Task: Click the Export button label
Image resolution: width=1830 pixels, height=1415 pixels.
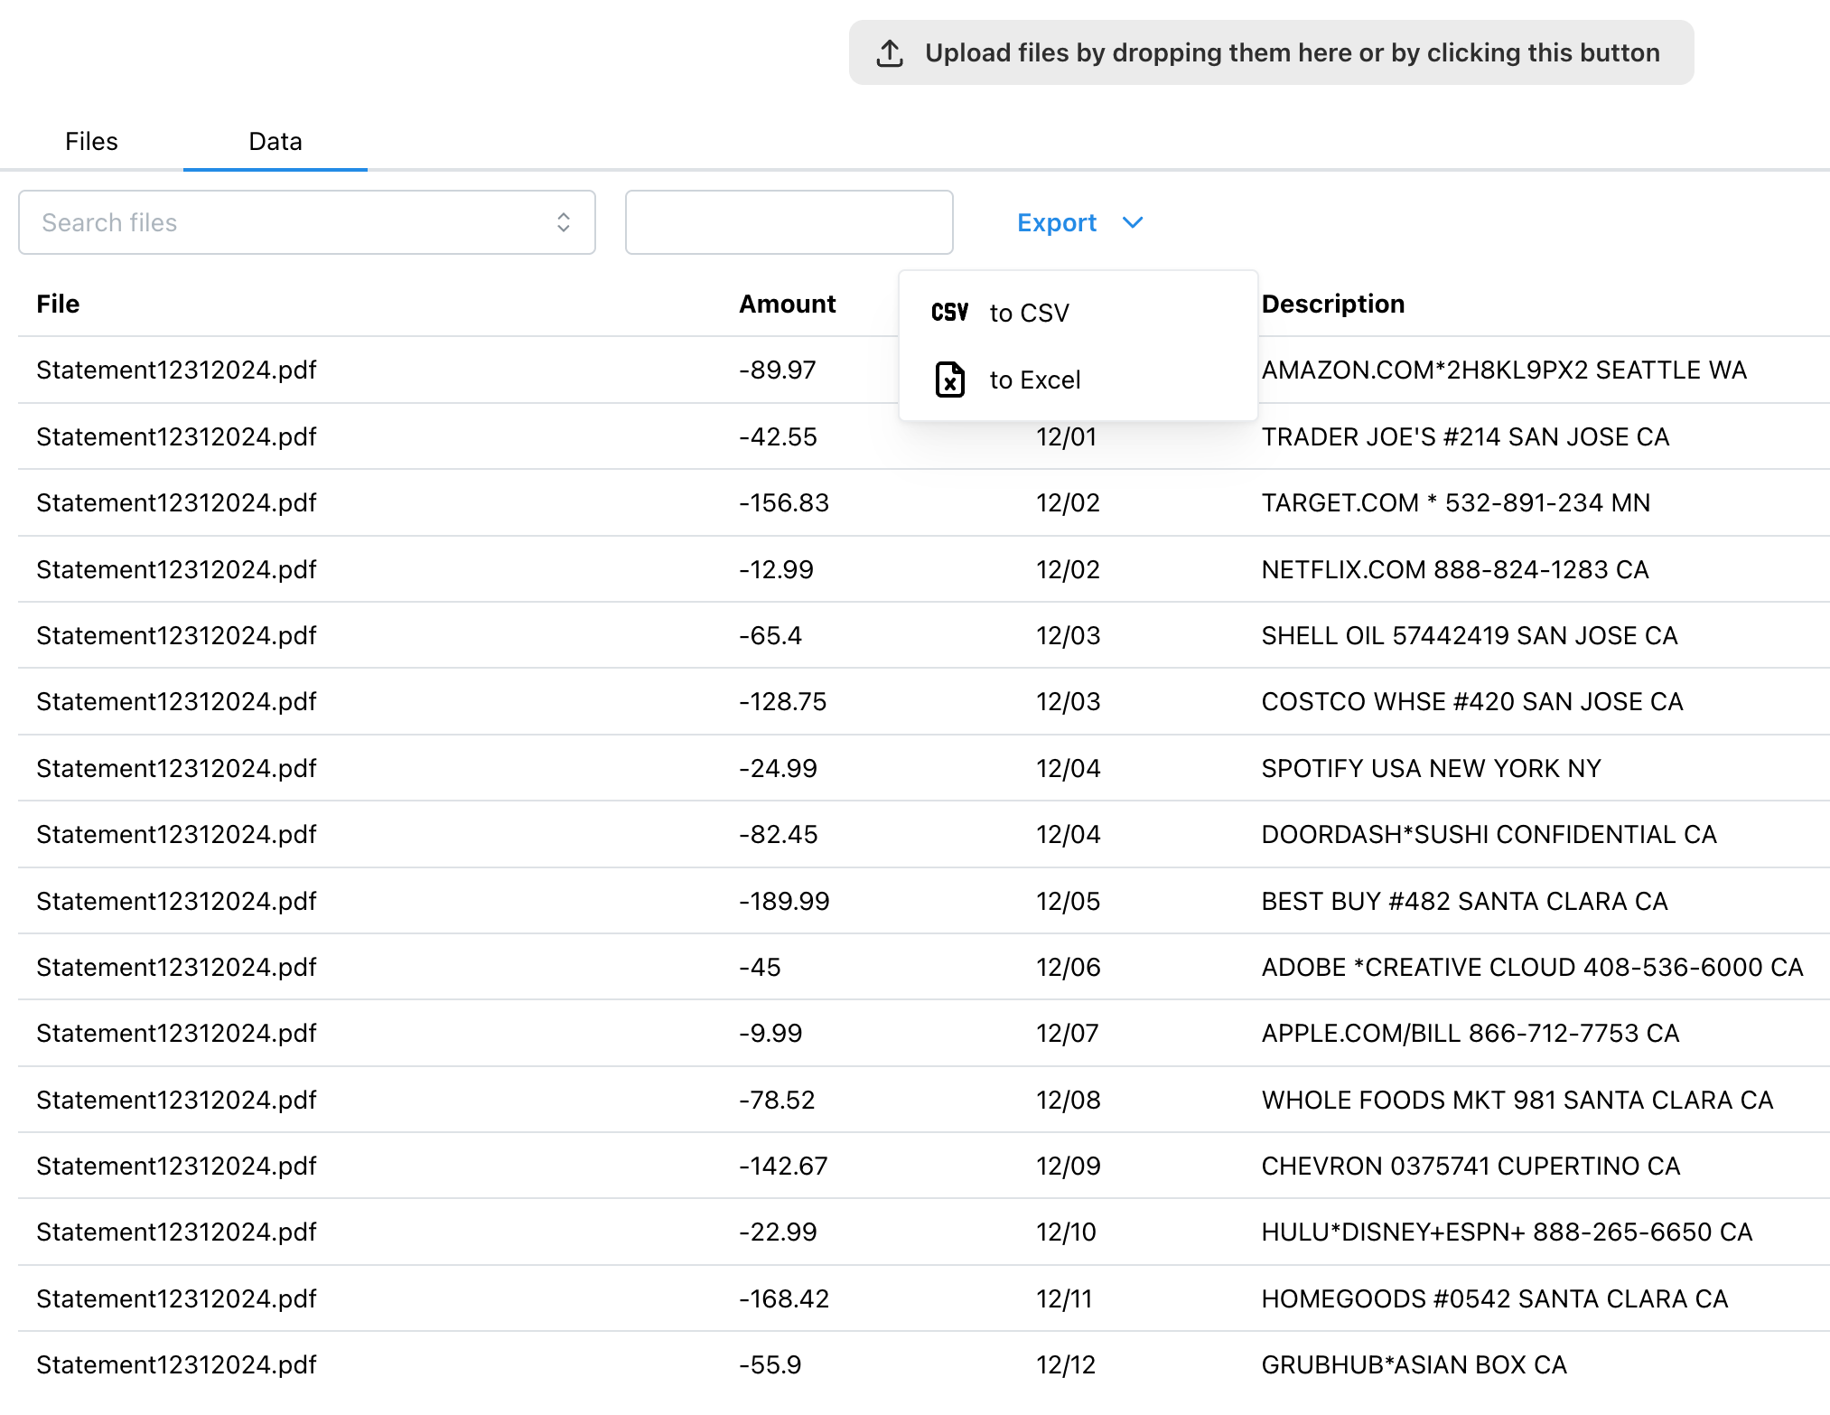Action: [x=1056, y=222]
